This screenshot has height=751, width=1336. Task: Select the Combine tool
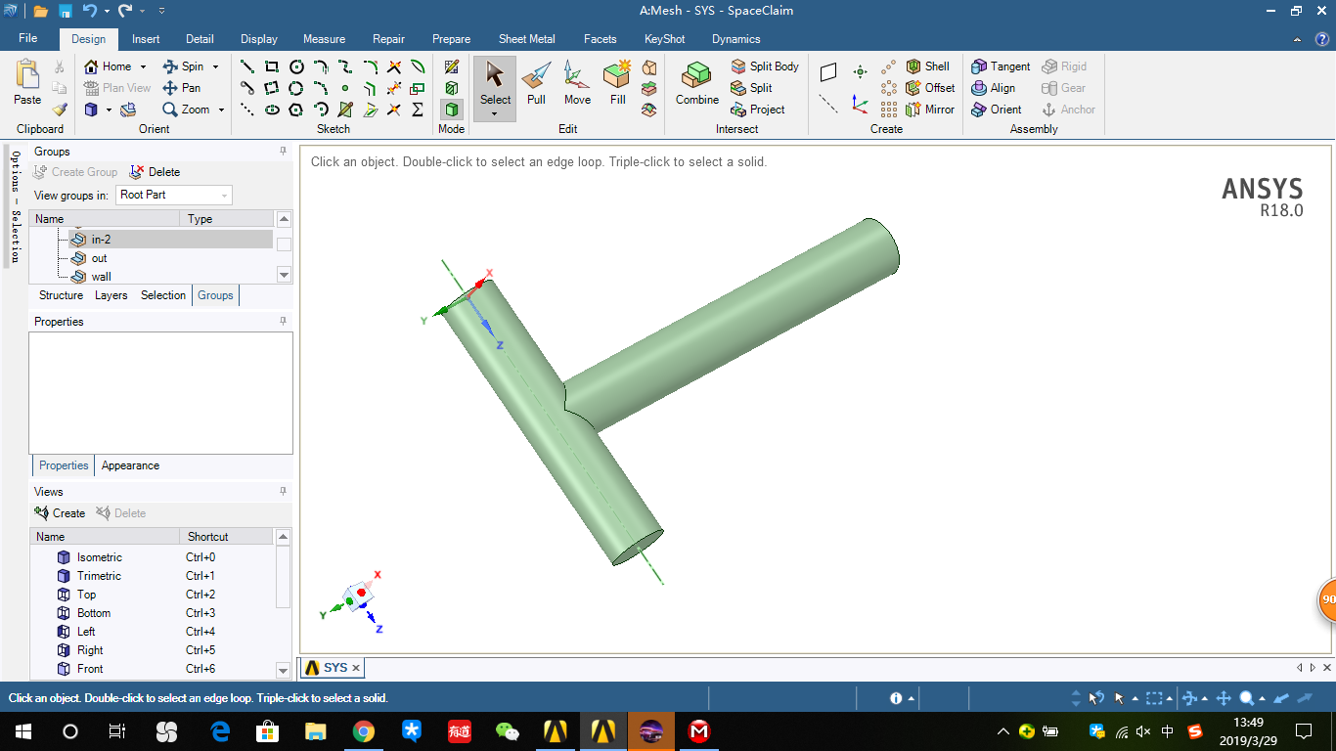696,86
